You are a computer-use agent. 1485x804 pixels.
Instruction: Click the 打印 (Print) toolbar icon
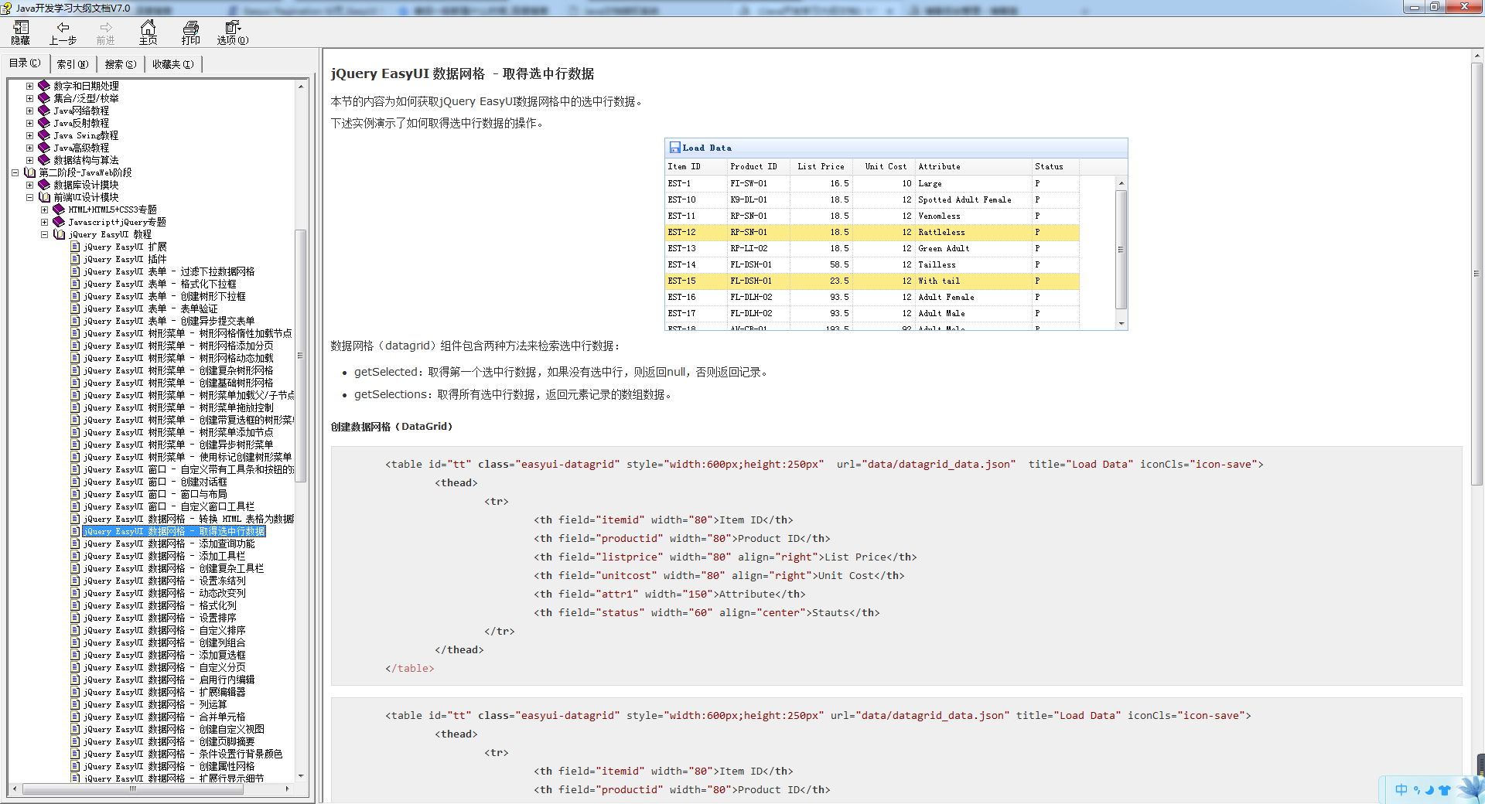pyautogui.click(x=190, y=32)
